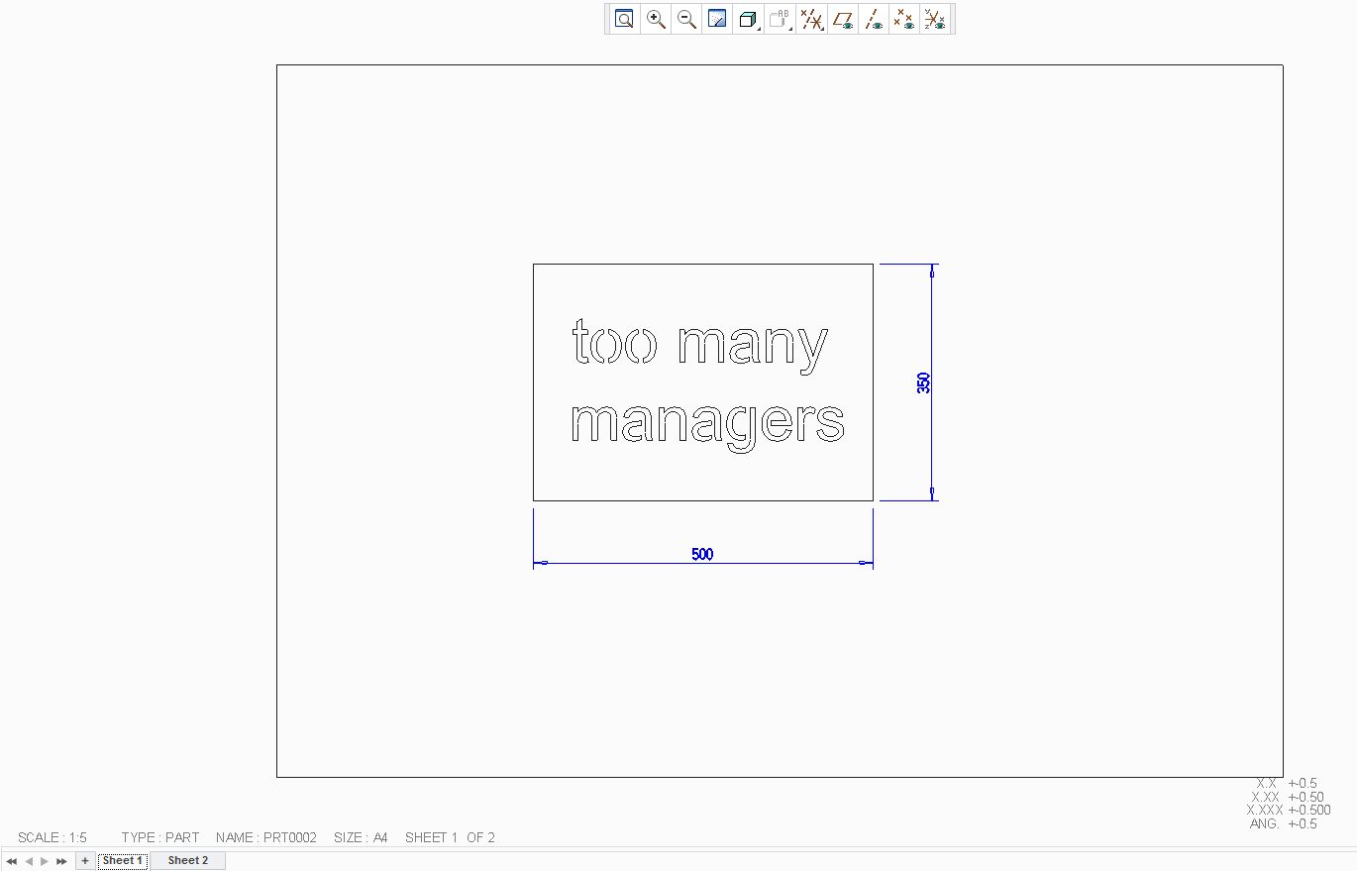This screenshot has height=871, width=1357.
Task: Jump to the last sheet arrow
Action: pos(61,861)
